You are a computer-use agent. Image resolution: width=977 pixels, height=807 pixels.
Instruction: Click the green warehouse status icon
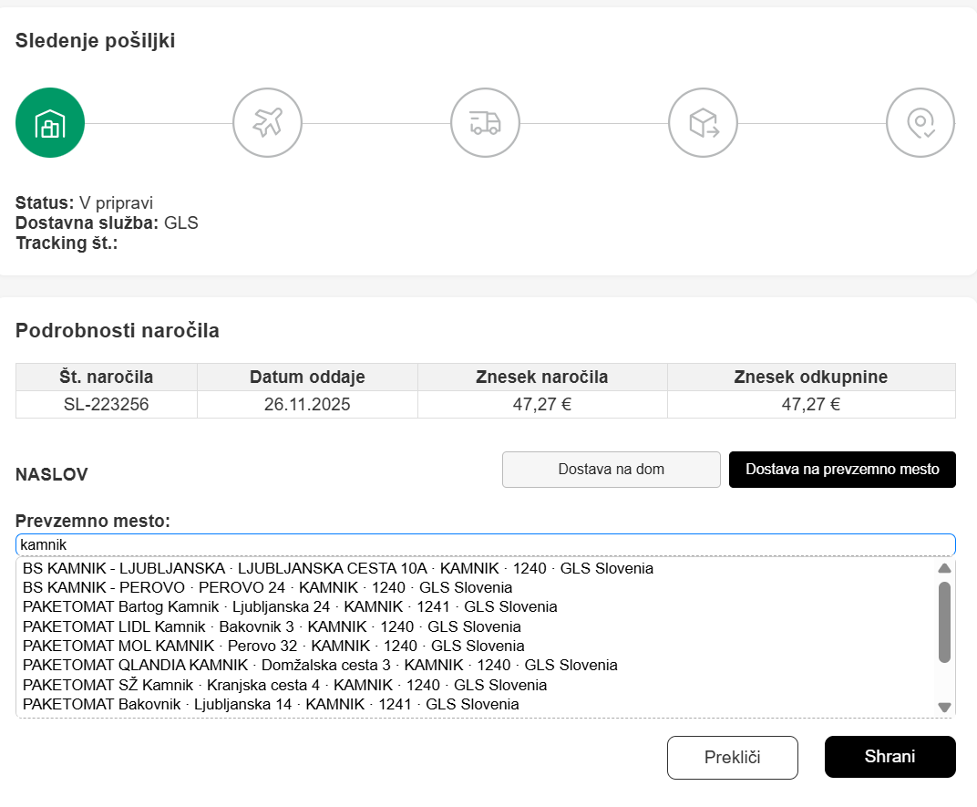click(x=50, y=122)
